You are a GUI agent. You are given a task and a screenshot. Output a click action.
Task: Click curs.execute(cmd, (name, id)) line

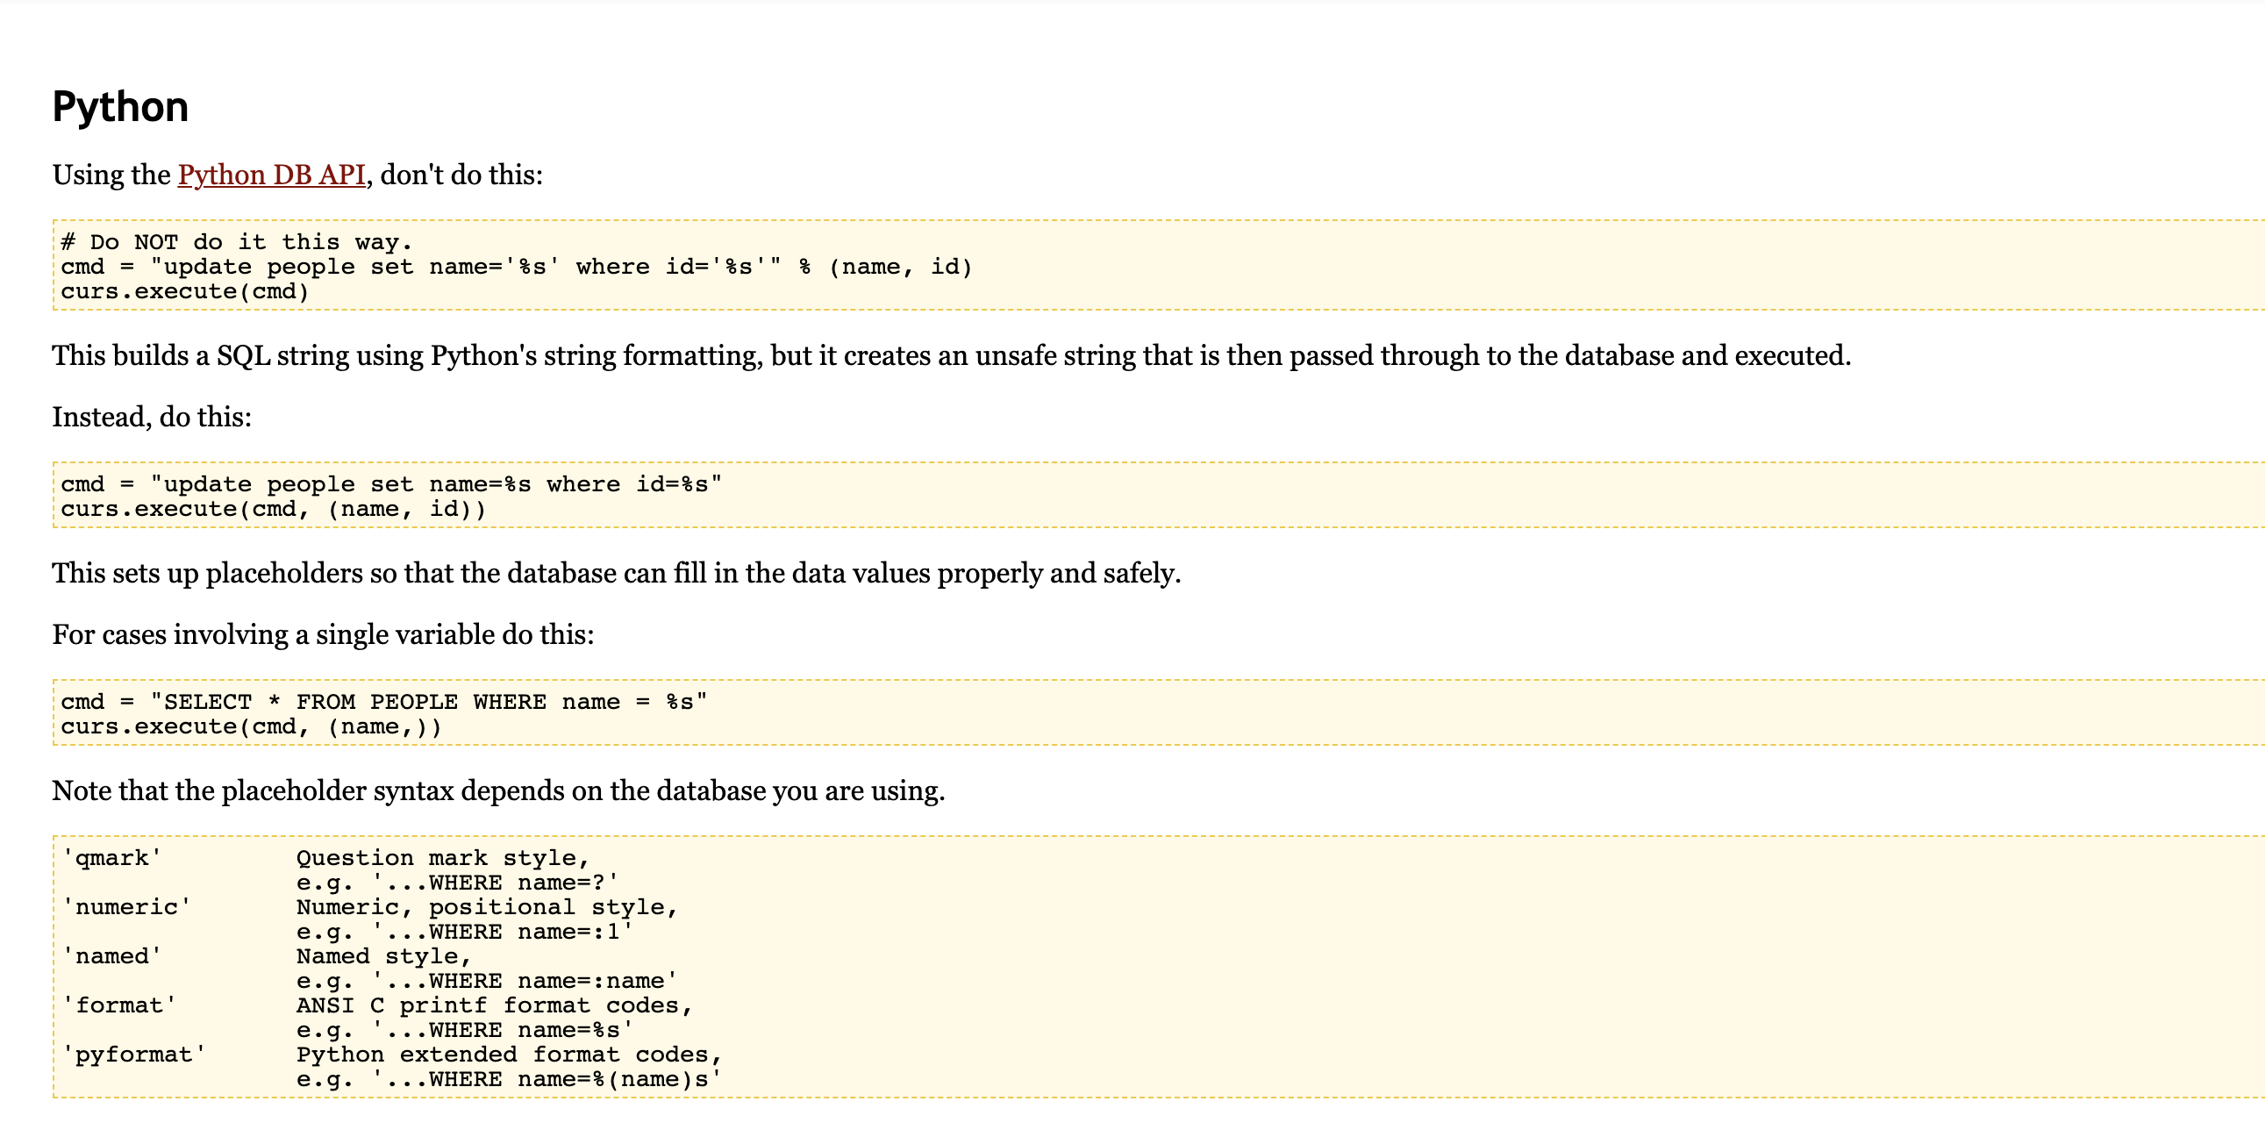pyautogui.click(x=273, y=508)
